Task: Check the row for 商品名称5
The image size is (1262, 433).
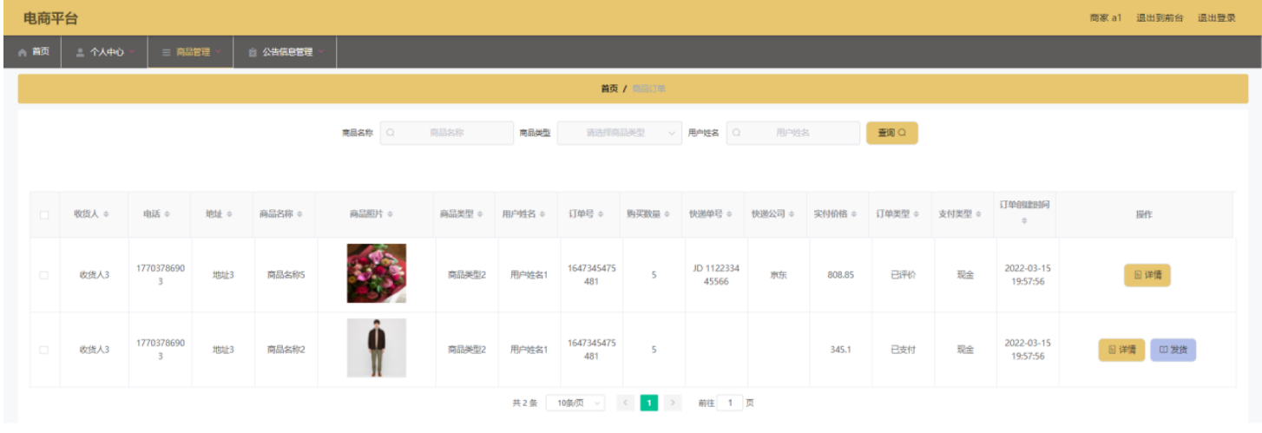Action: point(43,275)
